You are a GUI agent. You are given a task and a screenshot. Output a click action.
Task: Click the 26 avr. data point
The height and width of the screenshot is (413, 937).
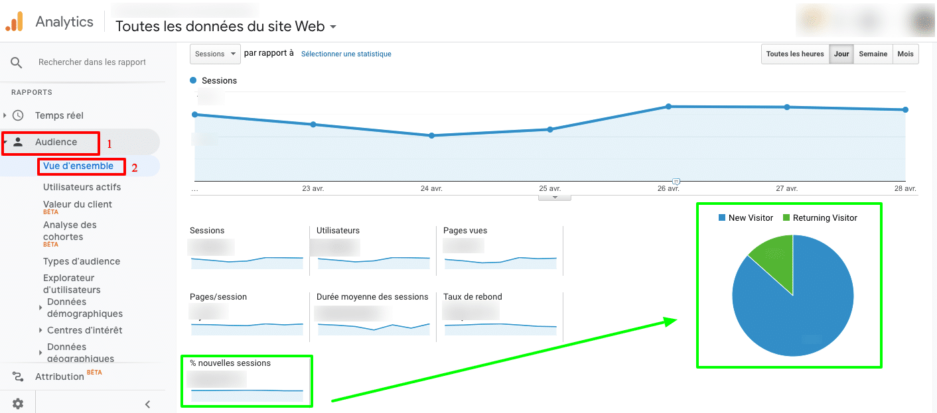pos(669,106)
